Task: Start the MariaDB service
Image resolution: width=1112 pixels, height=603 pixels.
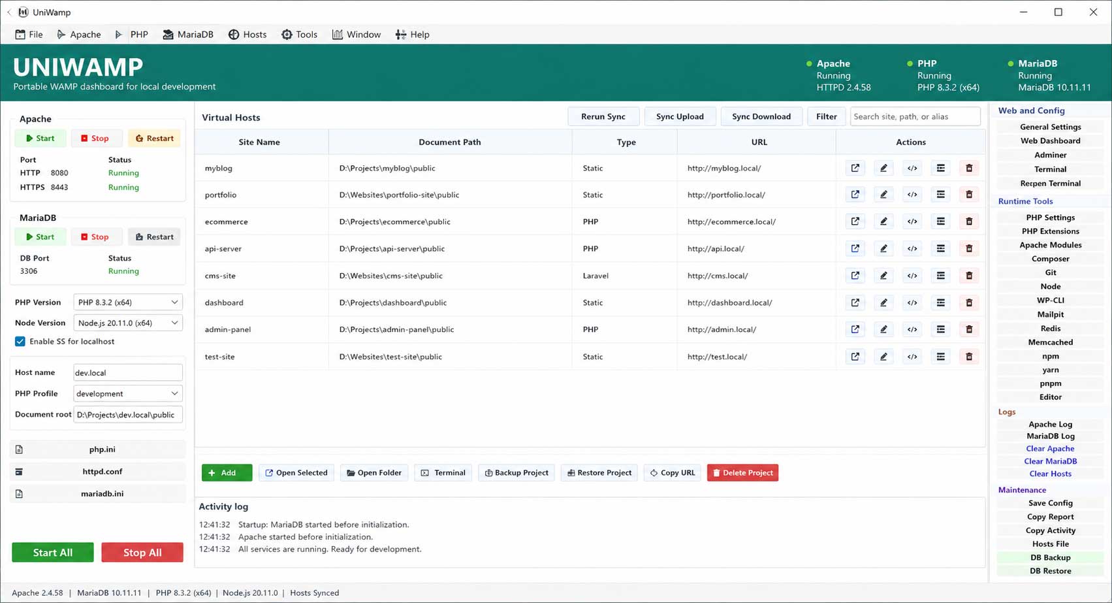Action: coord(40,236)
